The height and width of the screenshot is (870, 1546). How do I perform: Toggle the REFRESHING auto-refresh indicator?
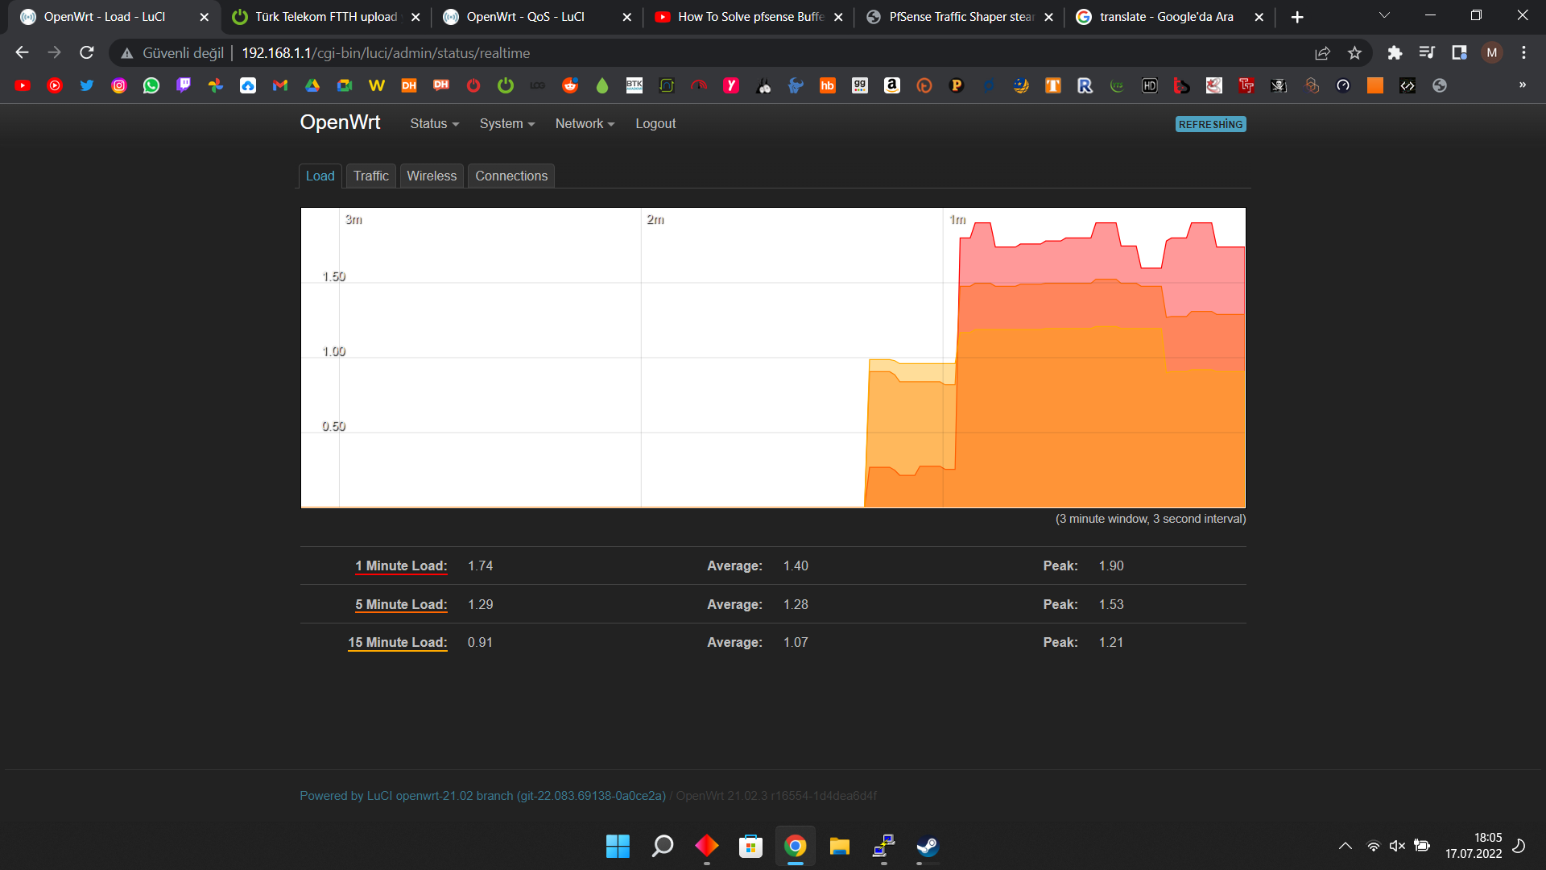(x=1210, y=125)
